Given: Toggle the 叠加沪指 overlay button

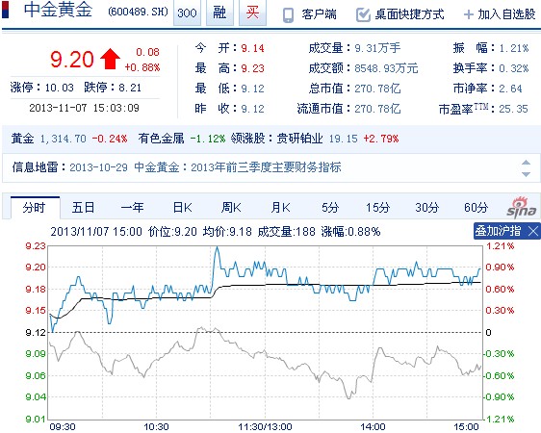Looking at the screenshot, I should coord(498,231).
